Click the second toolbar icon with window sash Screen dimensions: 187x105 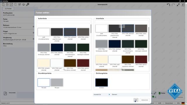click(x=7, y=5)
